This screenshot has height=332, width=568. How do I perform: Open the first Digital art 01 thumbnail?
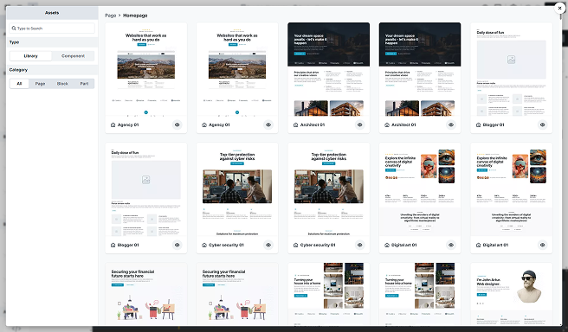coord(420,189)
